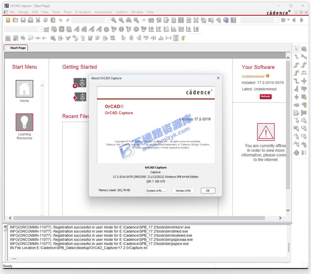This screenshot has height=274, width=311.
Task: Click the Help question mark icon
Action: click(x=226, y=20)
